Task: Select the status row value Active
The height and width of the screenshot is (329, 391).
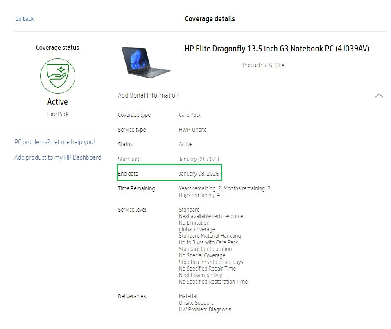Action: pos(185,144)
